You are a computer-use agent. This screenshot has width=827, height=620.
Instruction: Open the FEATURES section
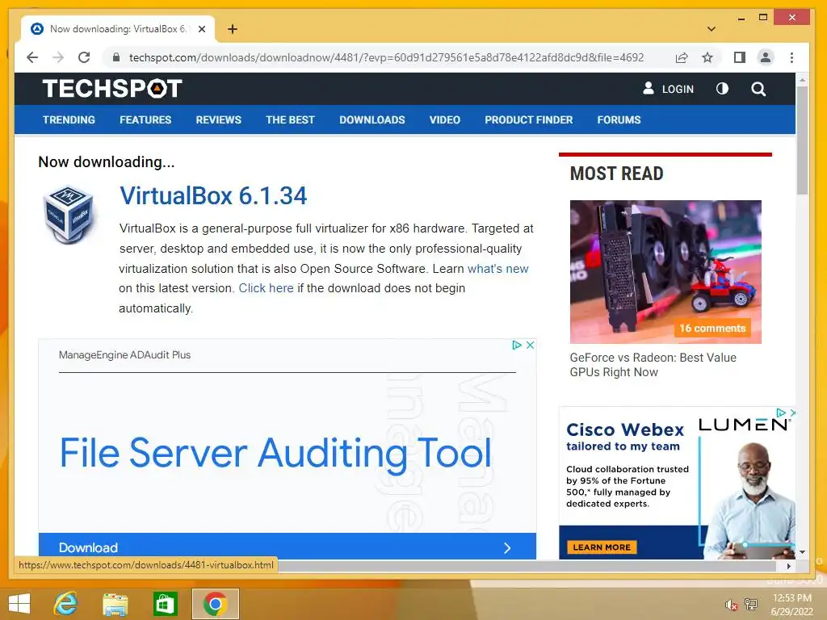point(145,119)
